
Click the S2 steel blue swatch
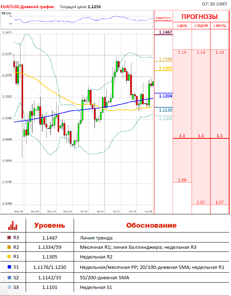[x=9, y=277]
